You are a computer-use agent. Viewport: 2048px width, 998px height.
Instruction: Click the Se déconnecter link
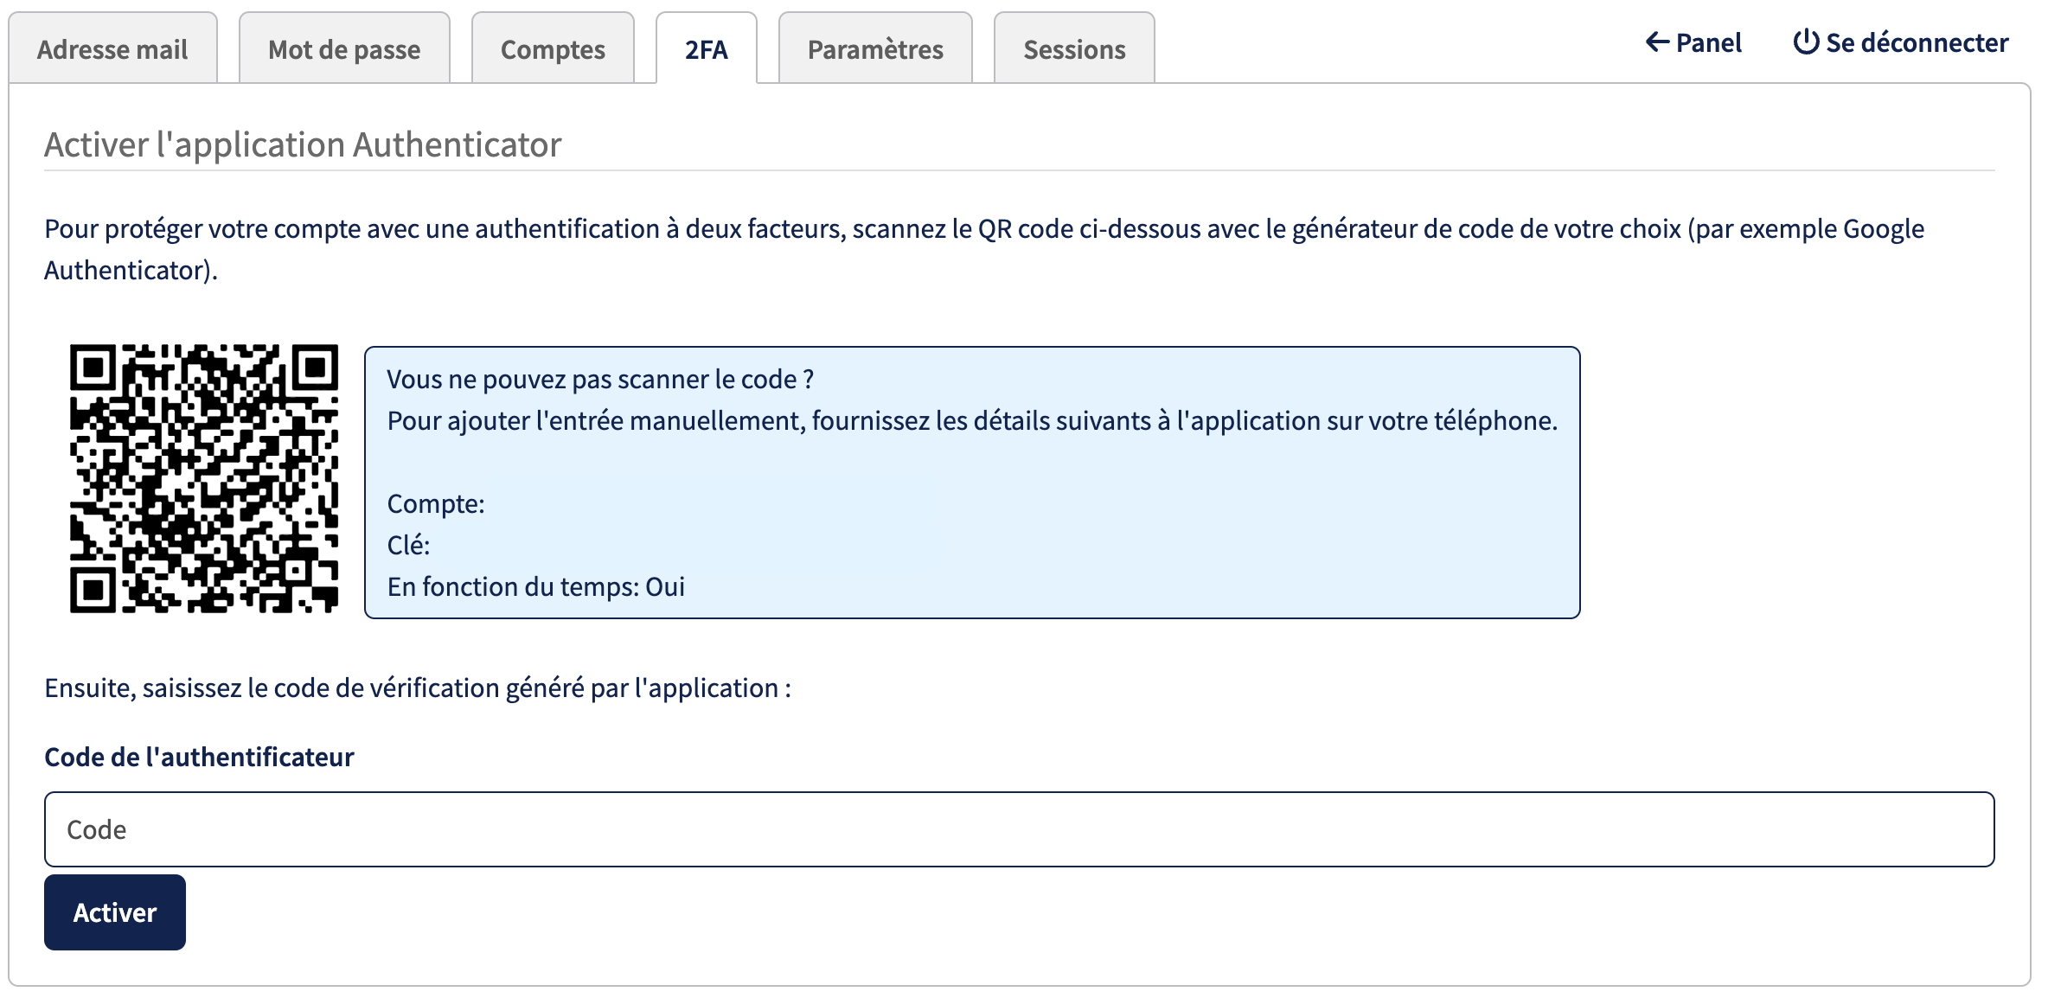1901,42
